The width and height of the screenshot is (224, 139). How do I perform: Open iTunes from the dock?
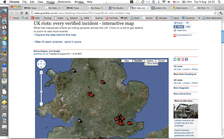pos(4,48)
